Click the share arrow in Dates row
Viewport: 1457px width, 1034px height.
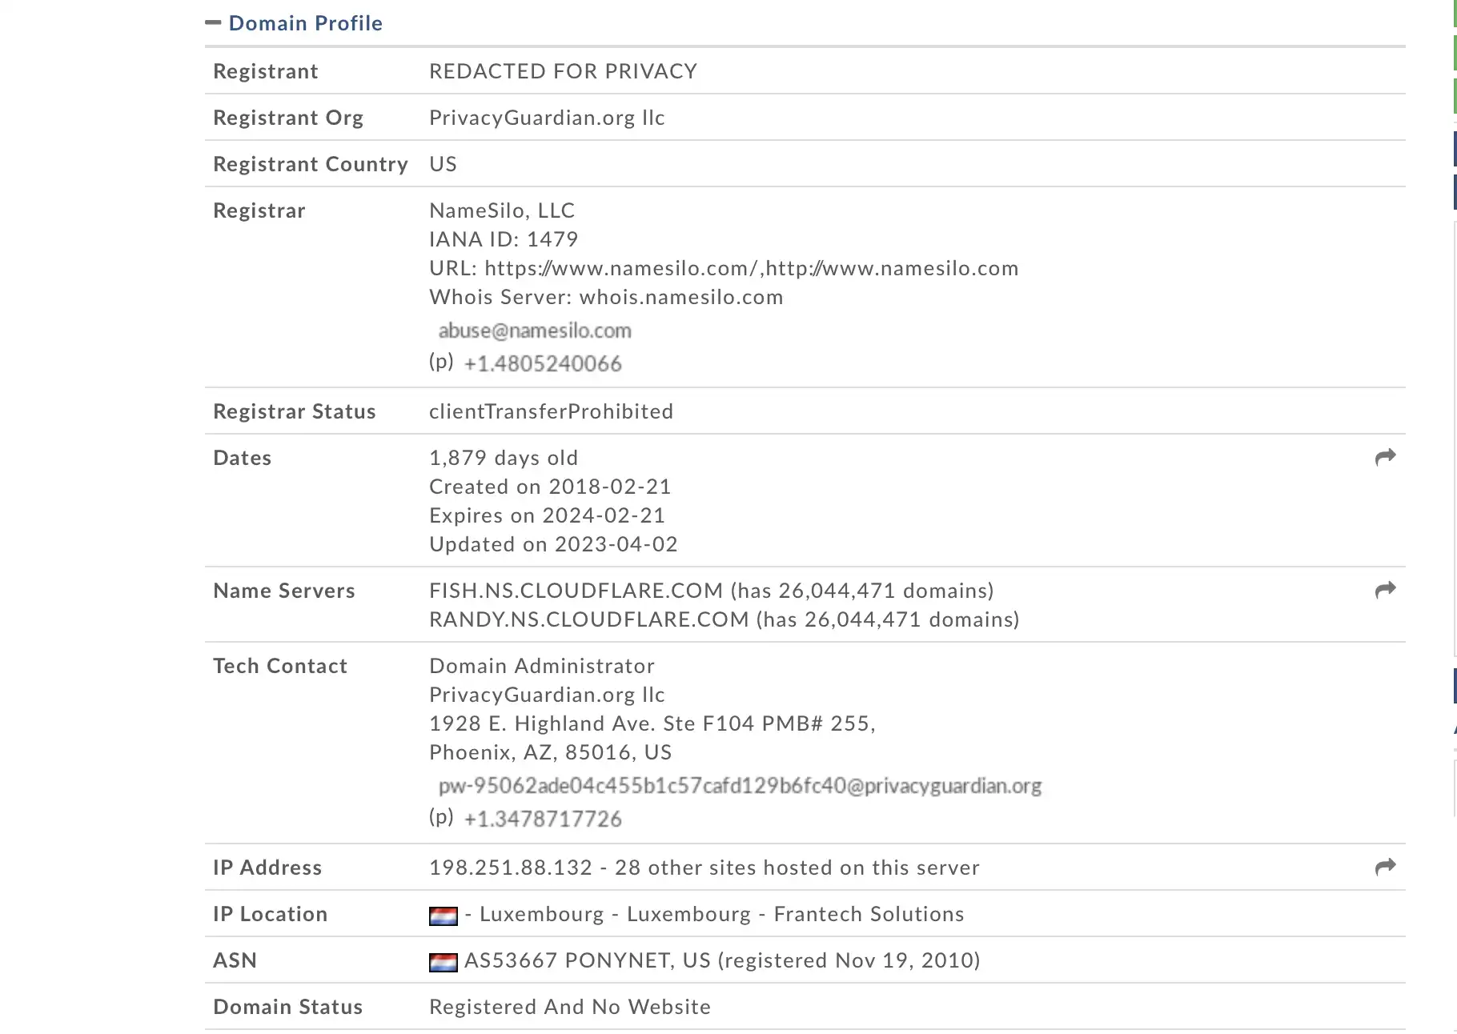coord(1385,457)
